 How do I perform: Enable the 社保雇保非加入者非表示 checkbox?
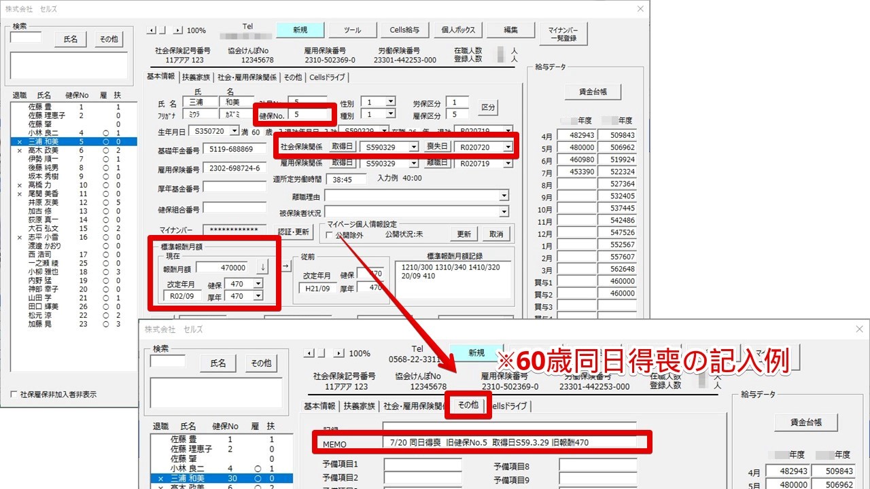[x=14, y=395]
